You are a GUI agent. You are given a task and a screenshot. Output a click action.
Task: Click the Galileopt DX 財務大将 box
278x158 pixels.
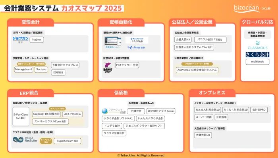tap(46, 114)
